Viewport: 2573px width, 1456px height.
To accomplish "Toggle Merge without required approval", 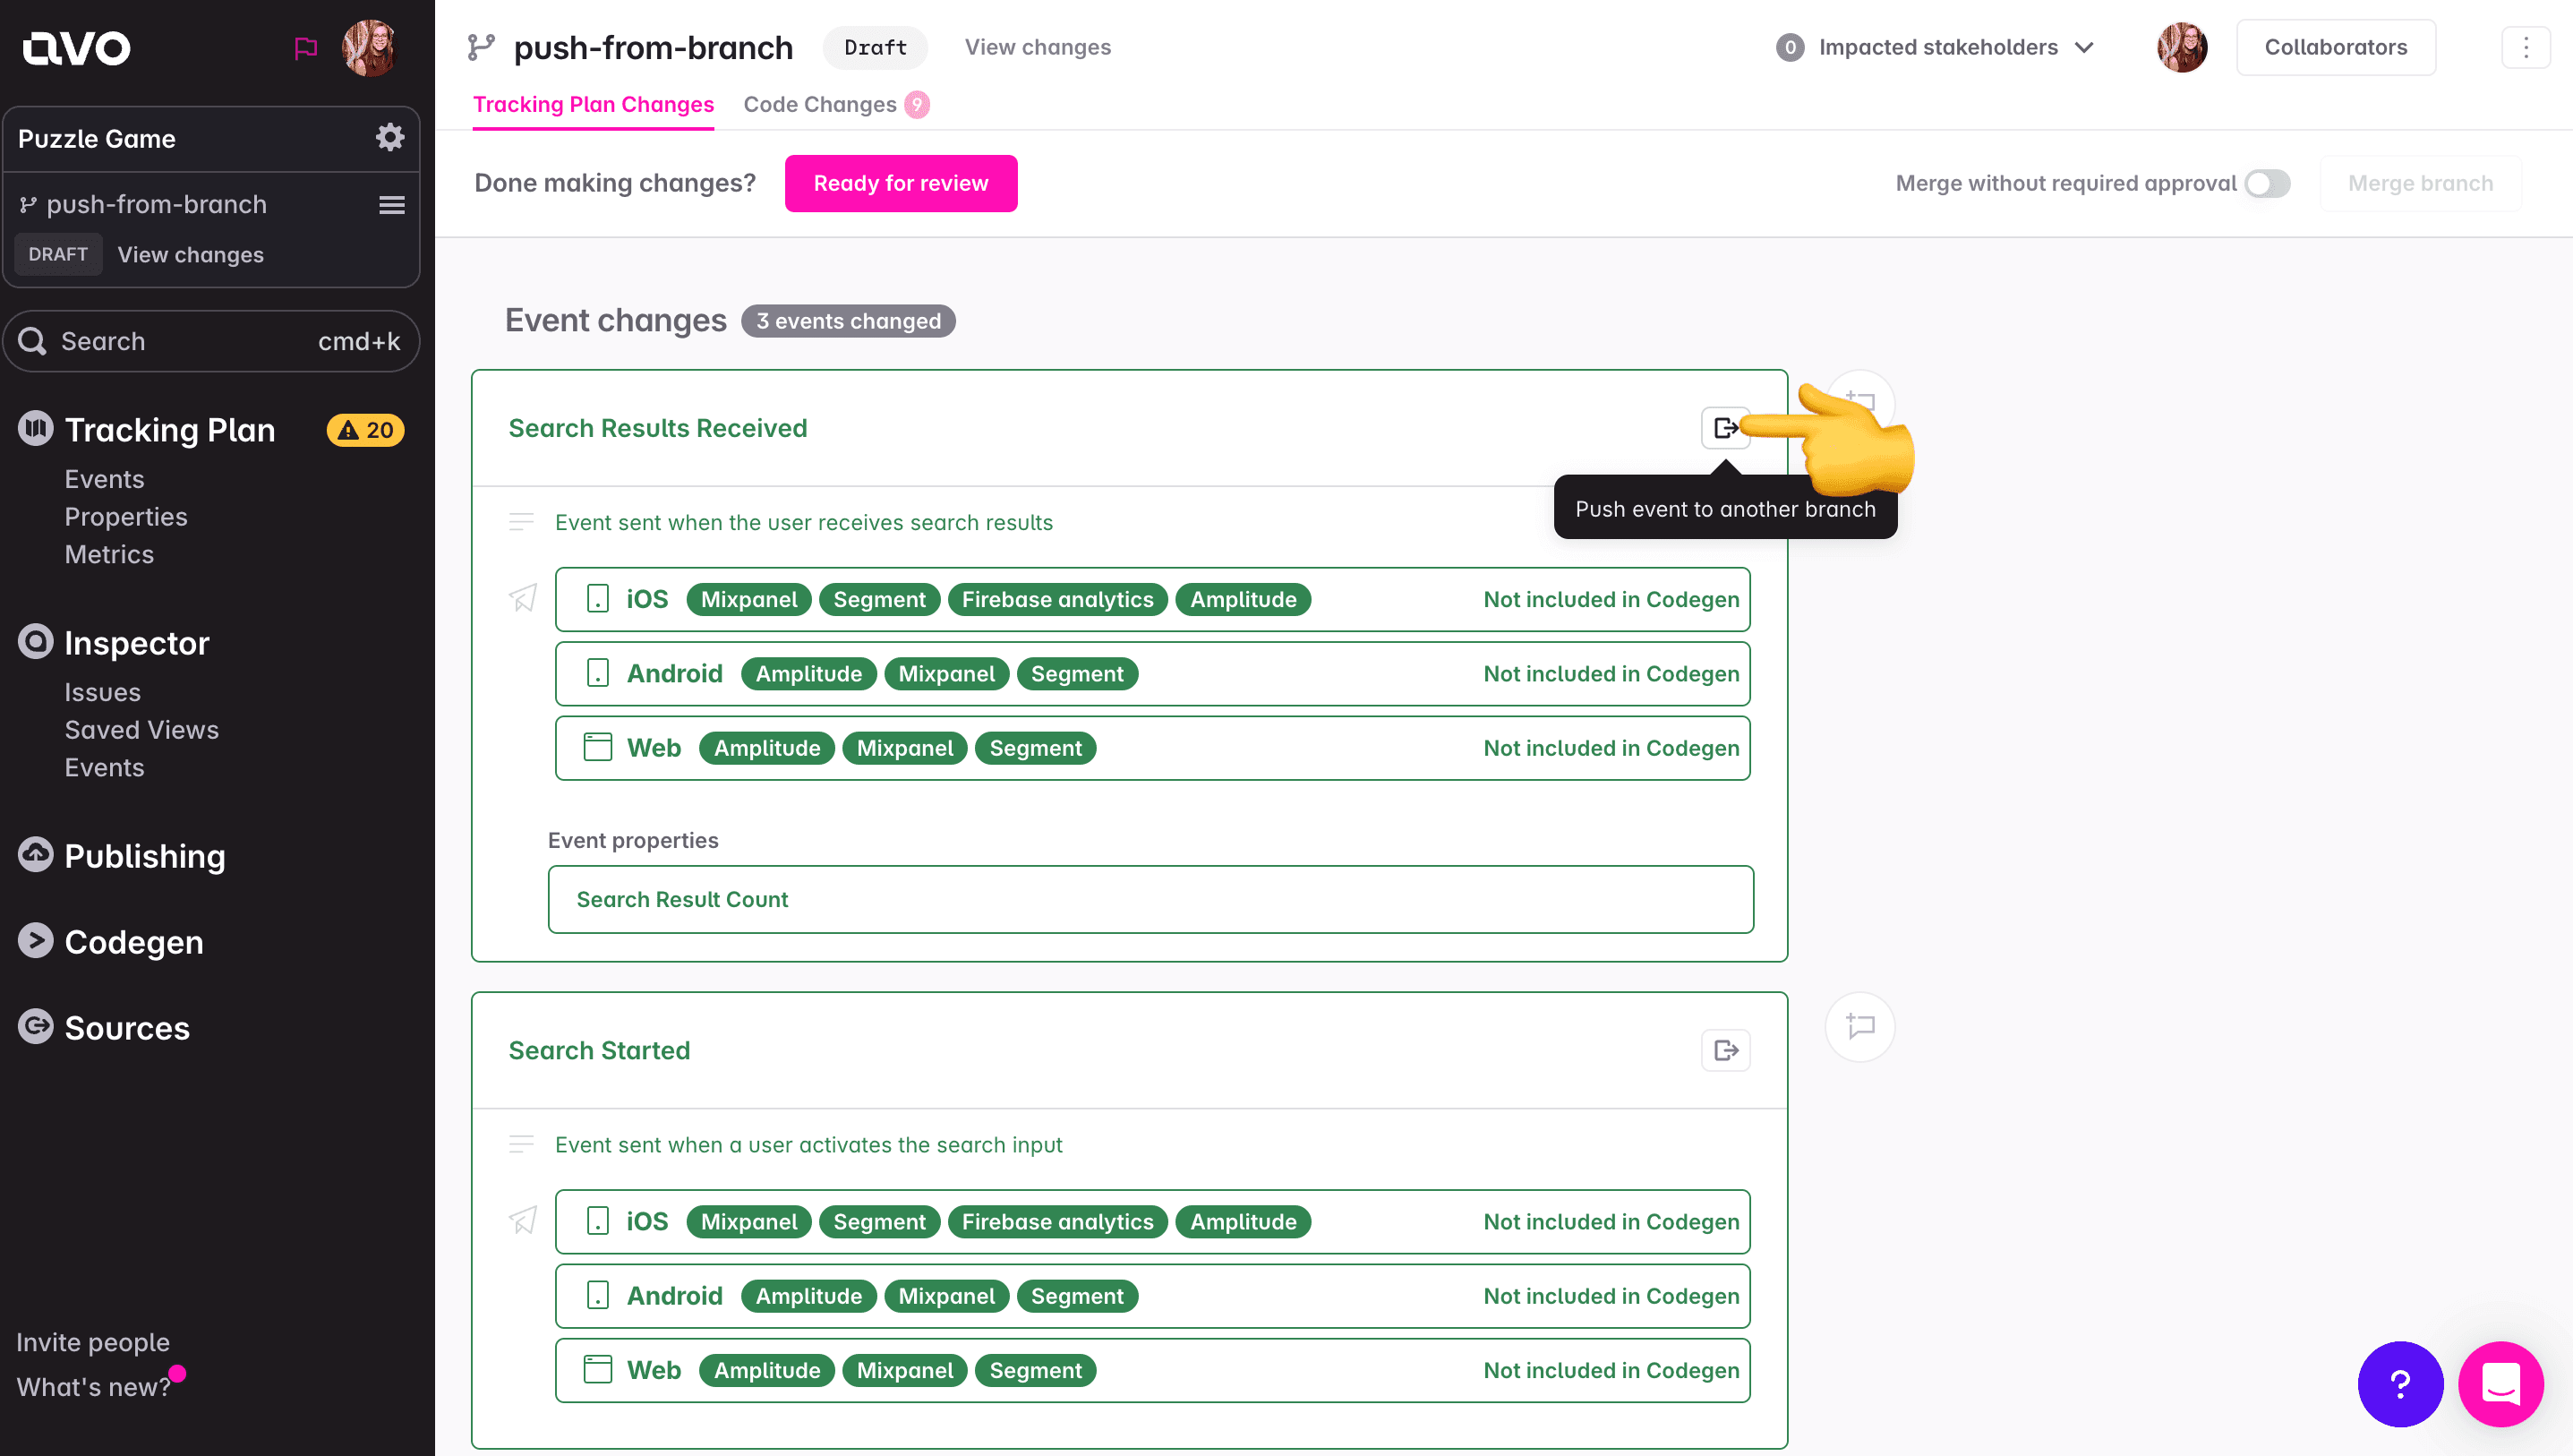I will pos(2266,183).
